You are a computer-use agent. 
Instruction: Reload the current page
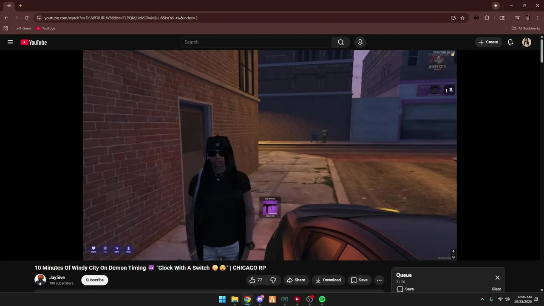(26, 18)
